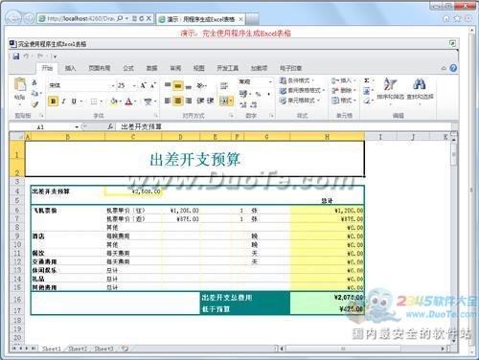Screen dimensions: 479x360
Task: Click the Borders grid icon
Action: [x=94, y=101]
